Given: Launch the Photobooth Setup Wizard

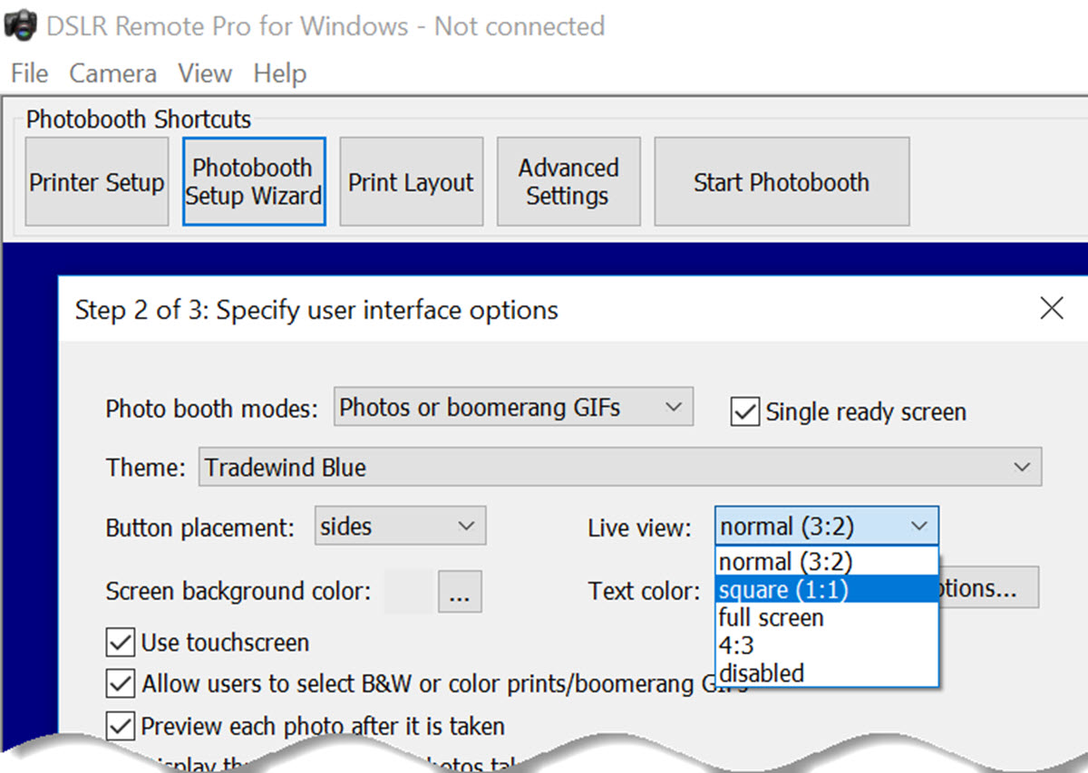Looking at the screenshot, I should click(254, 181).
